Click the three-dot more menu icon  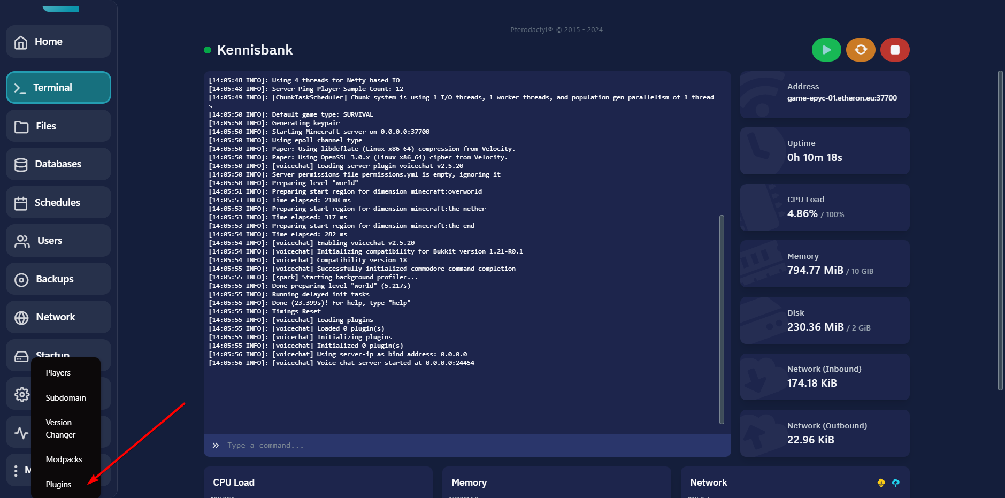[16, 471]
